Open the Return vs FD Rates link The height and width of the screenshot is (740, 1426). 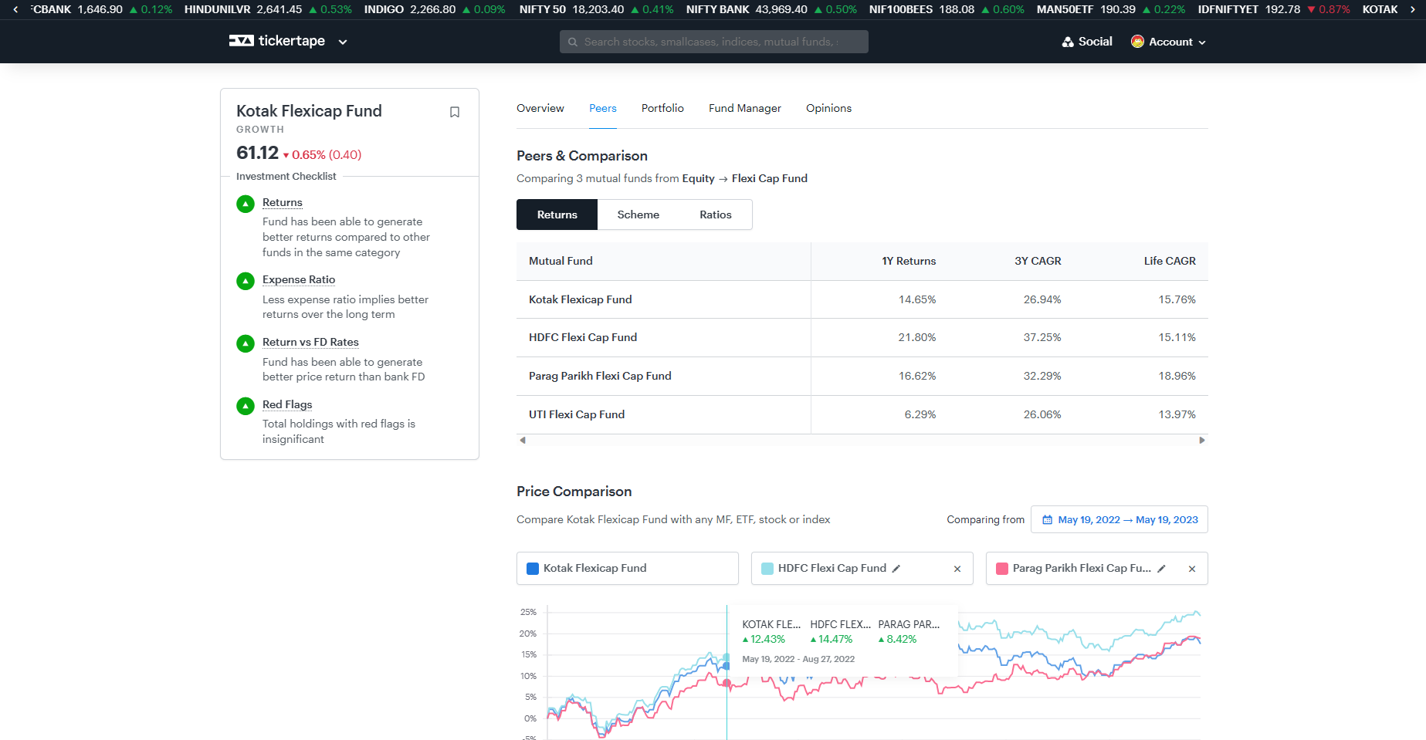310,342
